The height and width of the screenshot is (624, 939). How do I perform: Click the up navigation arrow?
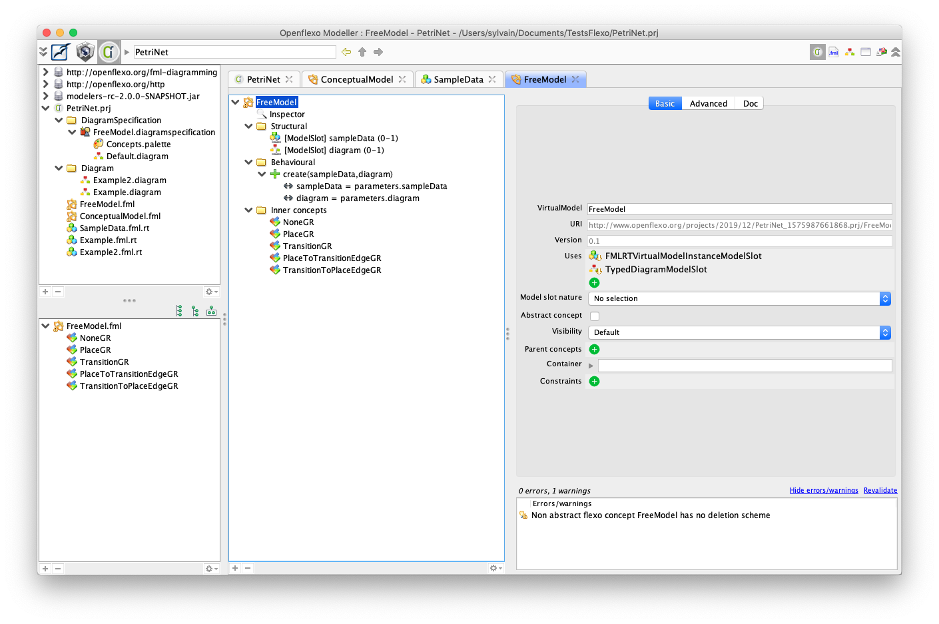362,52
